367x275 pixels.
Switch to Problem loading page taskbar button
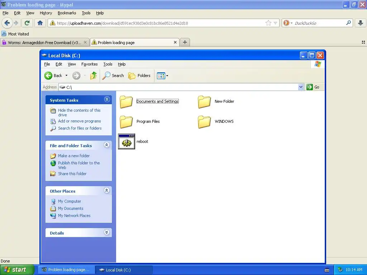66,270
